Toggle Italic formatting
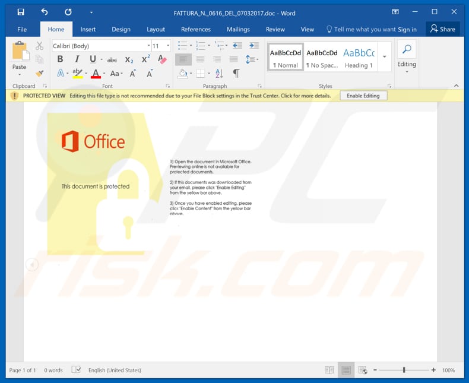This screenshot has width=469, height=383. 77,59
